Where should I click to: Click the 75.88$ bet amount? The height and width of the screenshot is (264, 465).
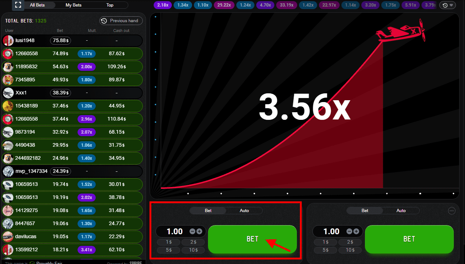pos(61,40)
